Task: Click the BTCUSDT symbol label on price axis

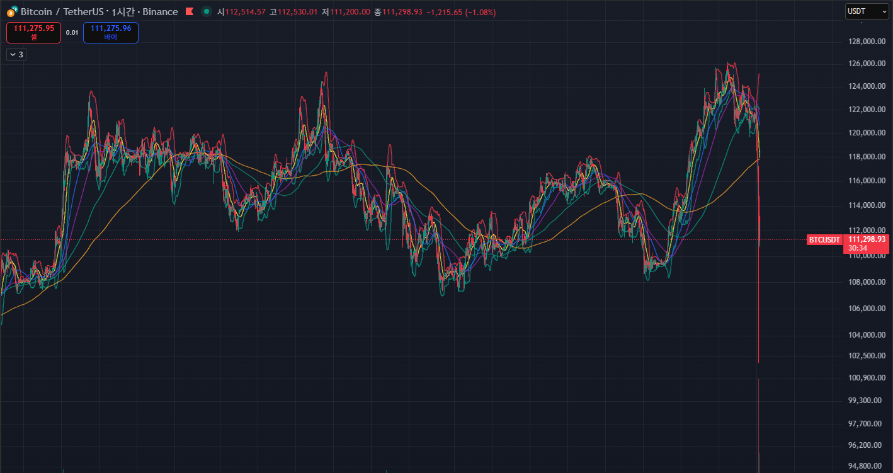Action: 824,240
